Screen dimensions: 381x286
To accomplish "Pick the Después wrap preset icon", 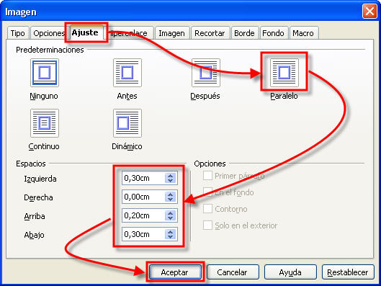I will (206, 73).
